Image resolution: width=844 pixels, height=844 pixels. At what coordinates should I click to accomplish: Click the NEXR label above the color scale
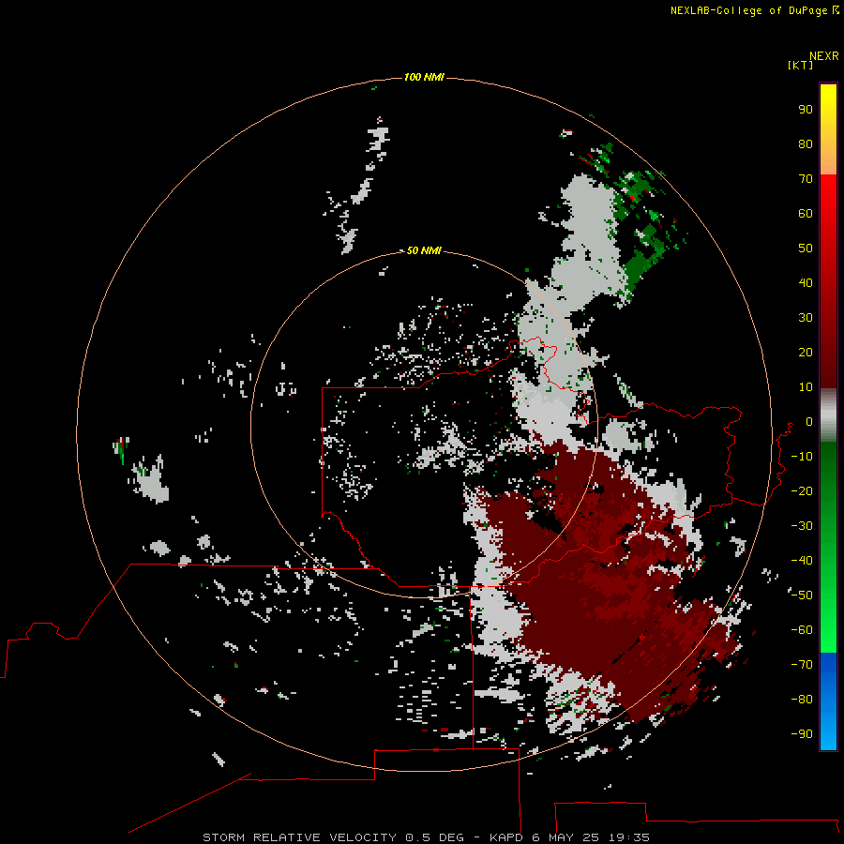(824, 56)
